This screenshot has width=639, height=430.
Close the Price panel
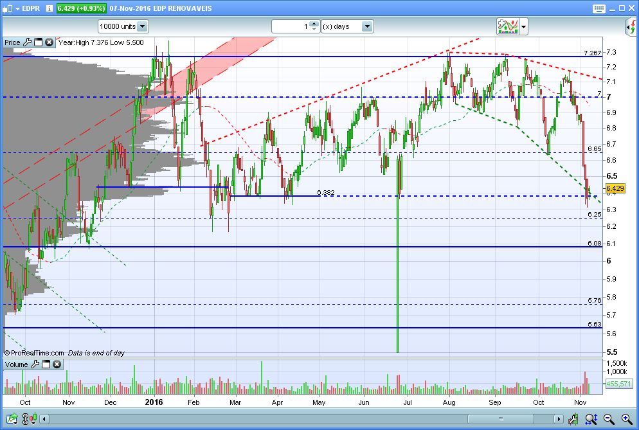[49, 42]
